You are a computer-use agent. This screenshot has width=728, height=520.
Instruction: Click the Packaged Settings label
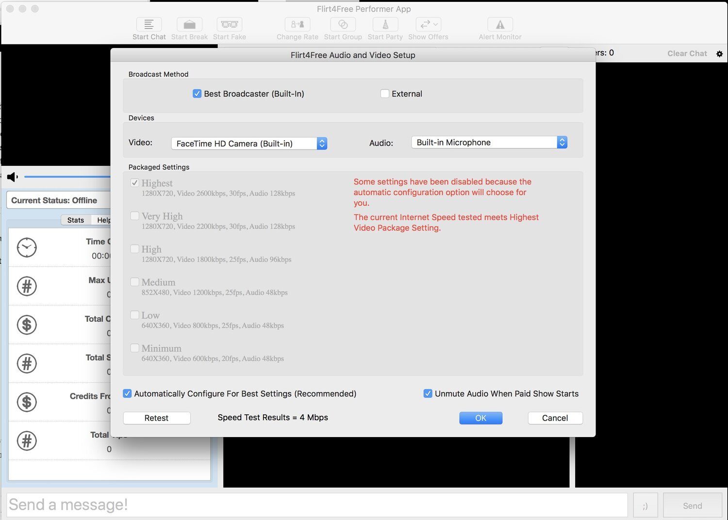pos(159,167)
